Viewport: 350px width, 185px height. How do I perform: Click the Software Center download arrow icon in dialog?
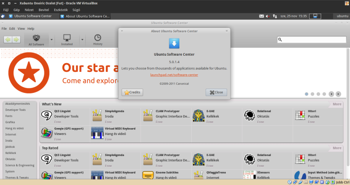pos(174,43)
